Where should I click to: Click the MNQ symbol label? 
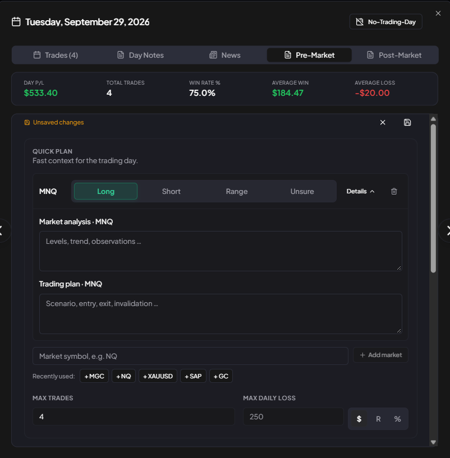(48, 191)
